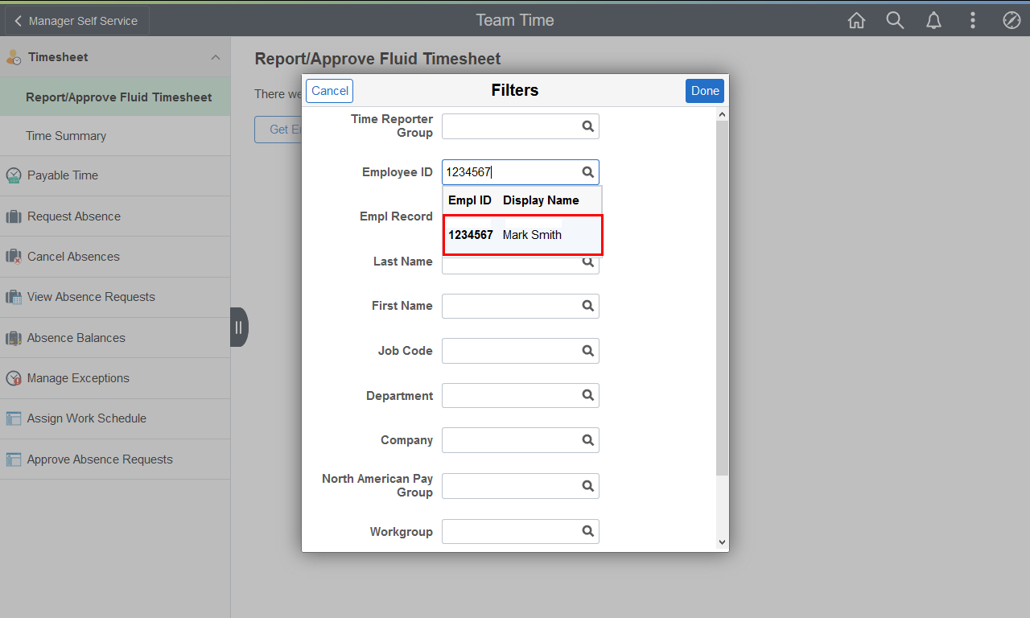Click the Assign Work Schedule icon

[x=14, y=418]
